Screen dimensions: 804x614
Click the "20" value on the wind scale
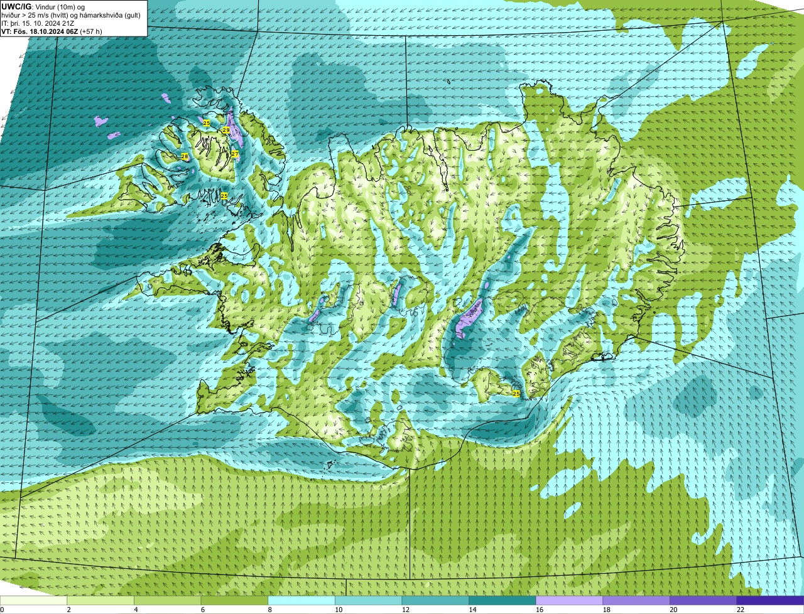[x=673, y=610]
